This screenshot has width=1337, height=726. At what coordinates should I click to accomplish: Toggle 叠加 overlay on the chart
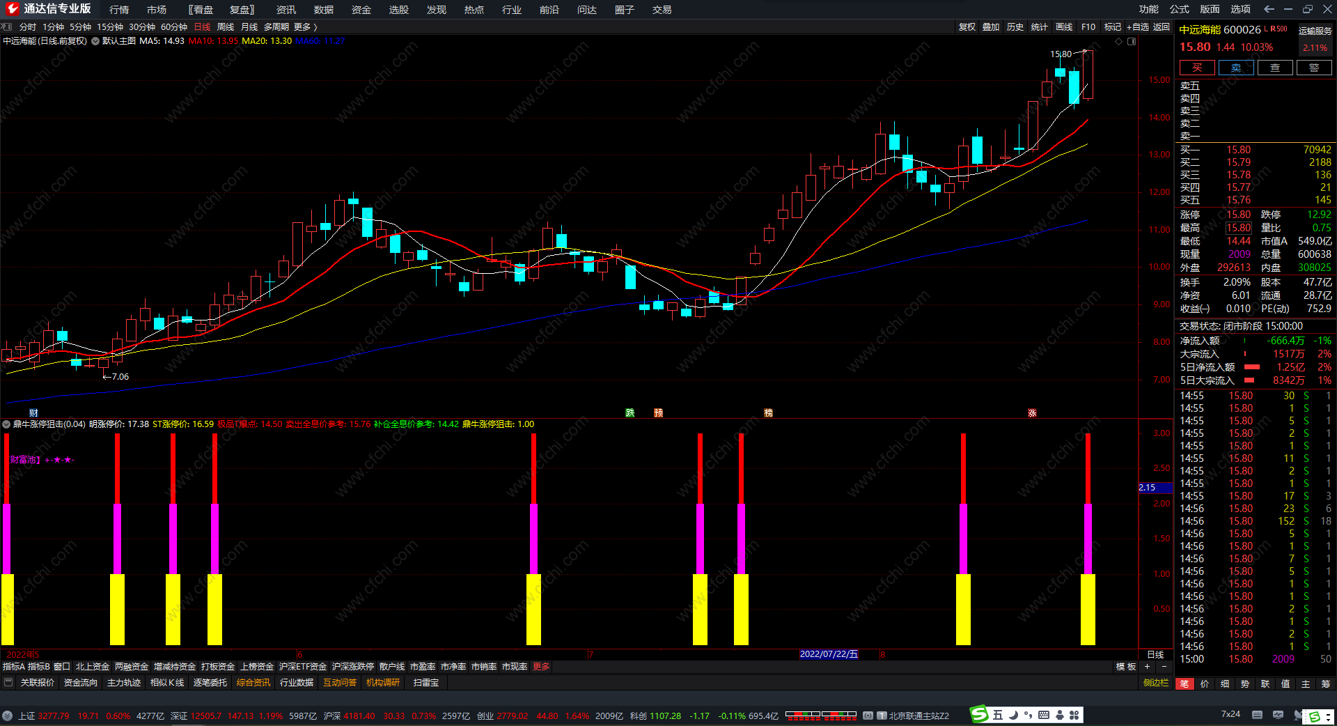pos(991,27)
